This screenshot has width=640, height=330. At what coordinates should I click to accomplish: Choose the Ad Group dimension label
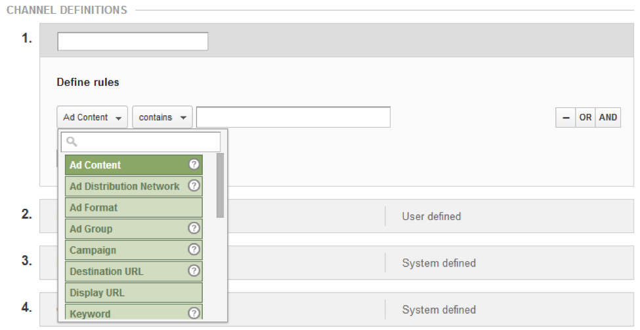tap(91, 229)
